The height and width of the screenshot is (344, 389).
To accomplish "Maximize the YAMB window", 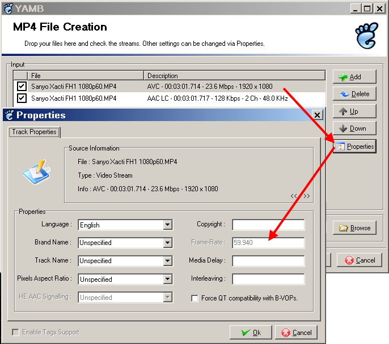I will [x=367, y=8].
